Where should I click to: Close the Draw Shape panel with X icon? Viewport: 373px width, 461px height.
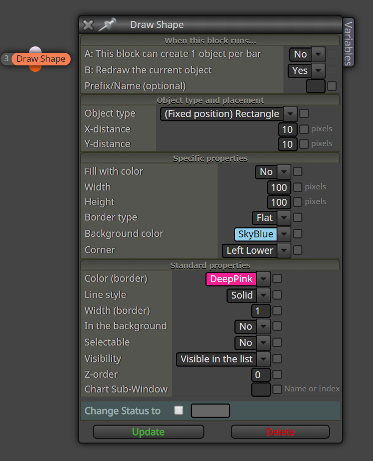coord(88,25)
